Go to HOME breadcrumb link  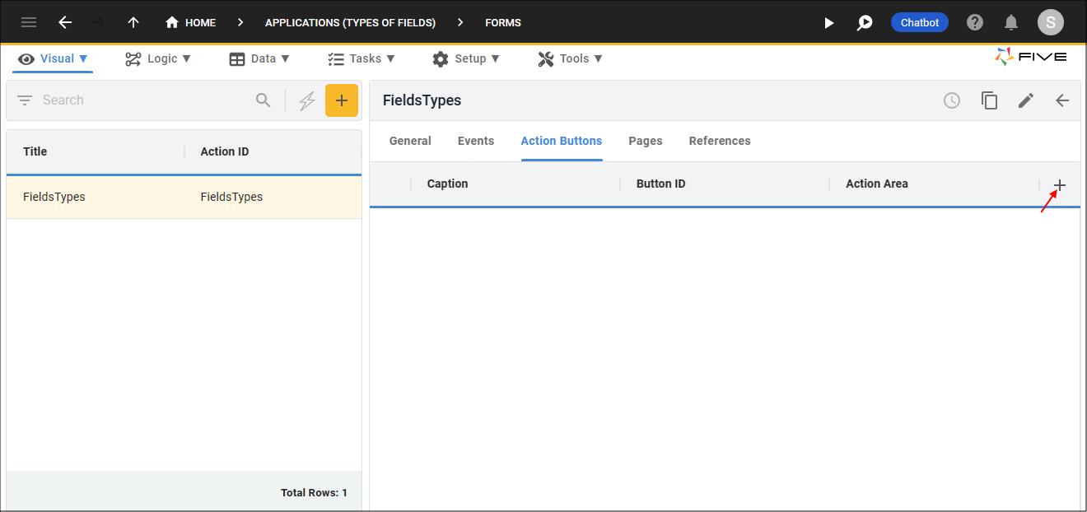[191, 23]
